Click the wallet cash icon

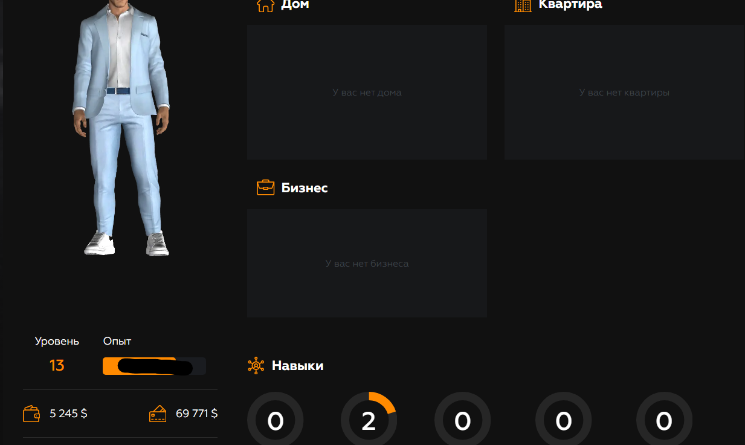31,414
